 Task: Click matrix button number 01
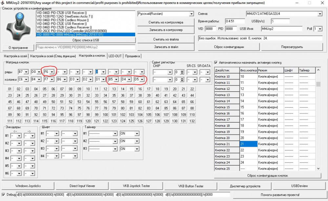(10, 89)
